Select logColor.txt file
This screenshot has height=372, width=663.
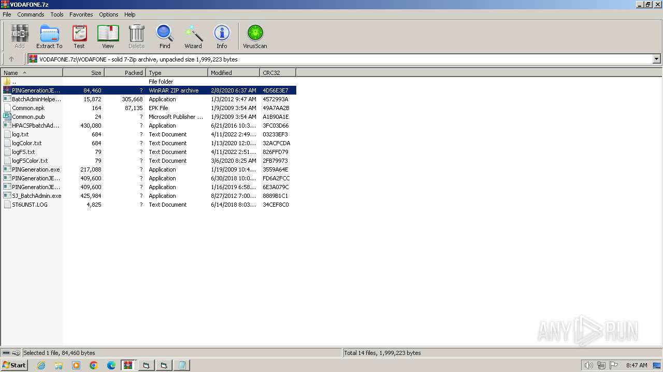(x=149, y=143)
